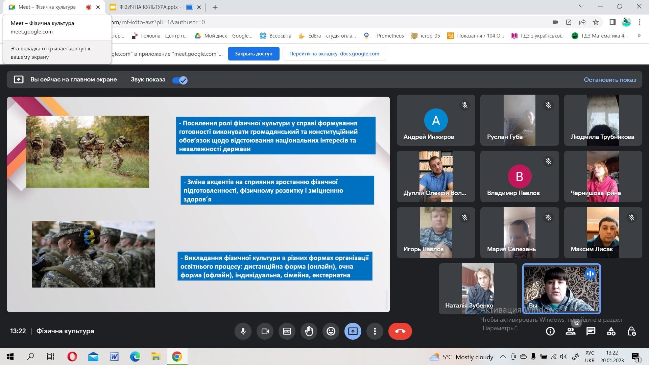This screenshot has width=649, height=365.
Task: Select Мария Селезень video tile
Action: pyautogui.click(x=519, y=233)
